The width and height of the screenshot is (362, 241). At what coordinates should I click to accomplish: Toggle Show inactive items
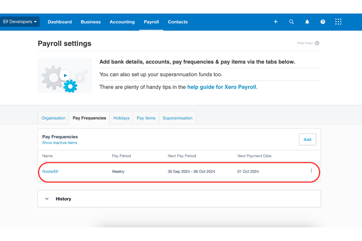click(x=59, y=142)
